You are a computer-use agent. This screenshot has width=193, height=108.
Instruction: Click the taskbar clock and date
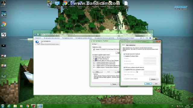pos(188,106)
